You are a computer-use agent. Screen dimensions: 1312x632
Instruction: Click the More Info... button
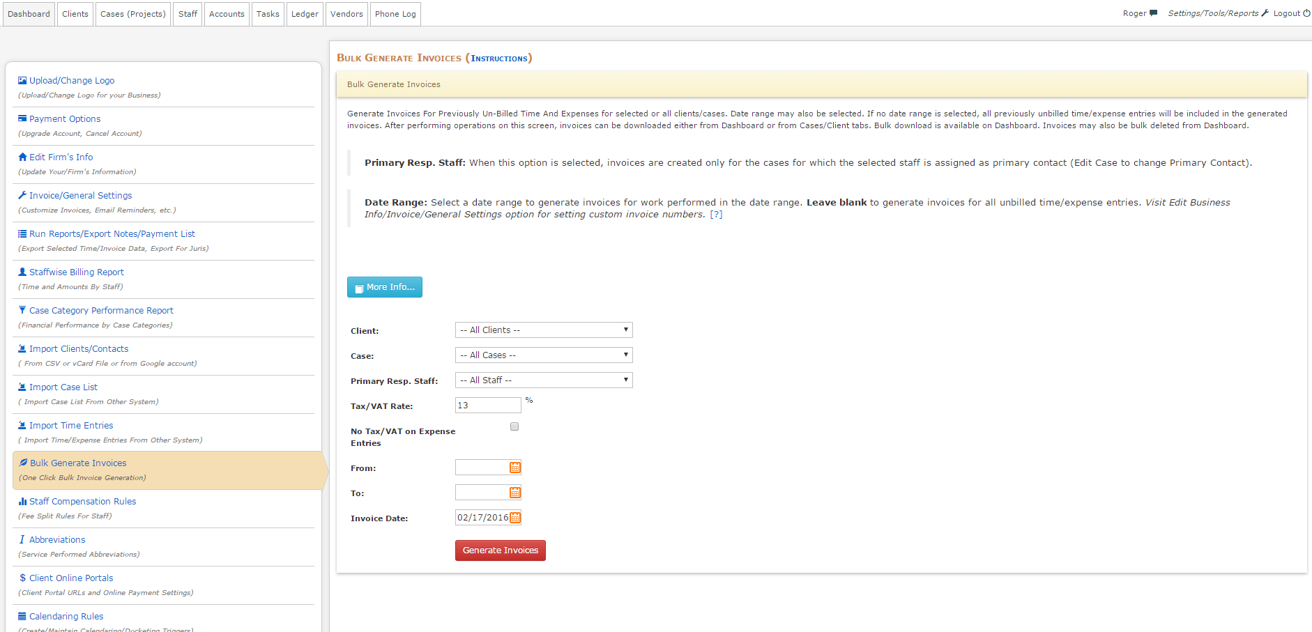(x=385, y=287)
